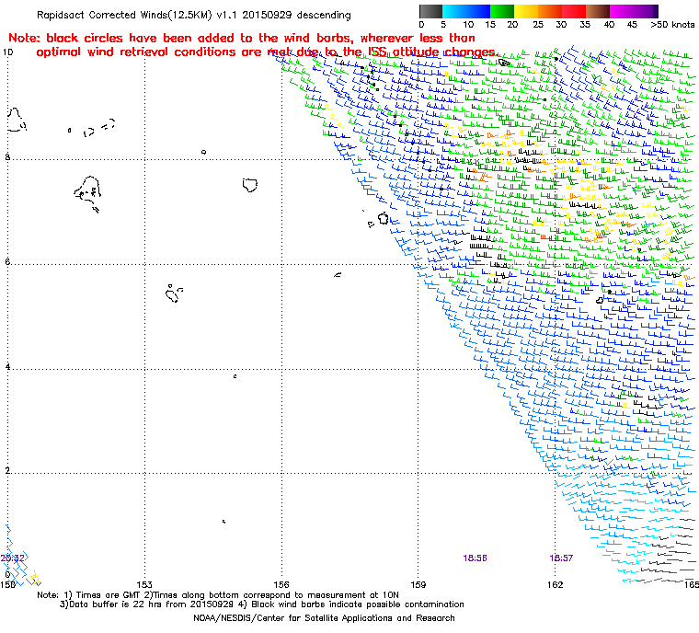Click the legend scale label '30'

[561, 25]
